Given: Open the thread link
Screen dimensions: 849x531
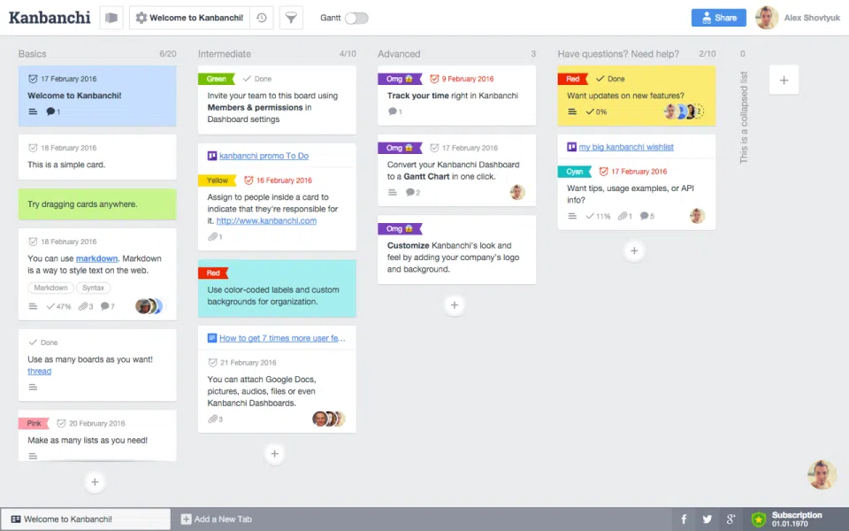Looking at the screenshot, I should point(40,371).
